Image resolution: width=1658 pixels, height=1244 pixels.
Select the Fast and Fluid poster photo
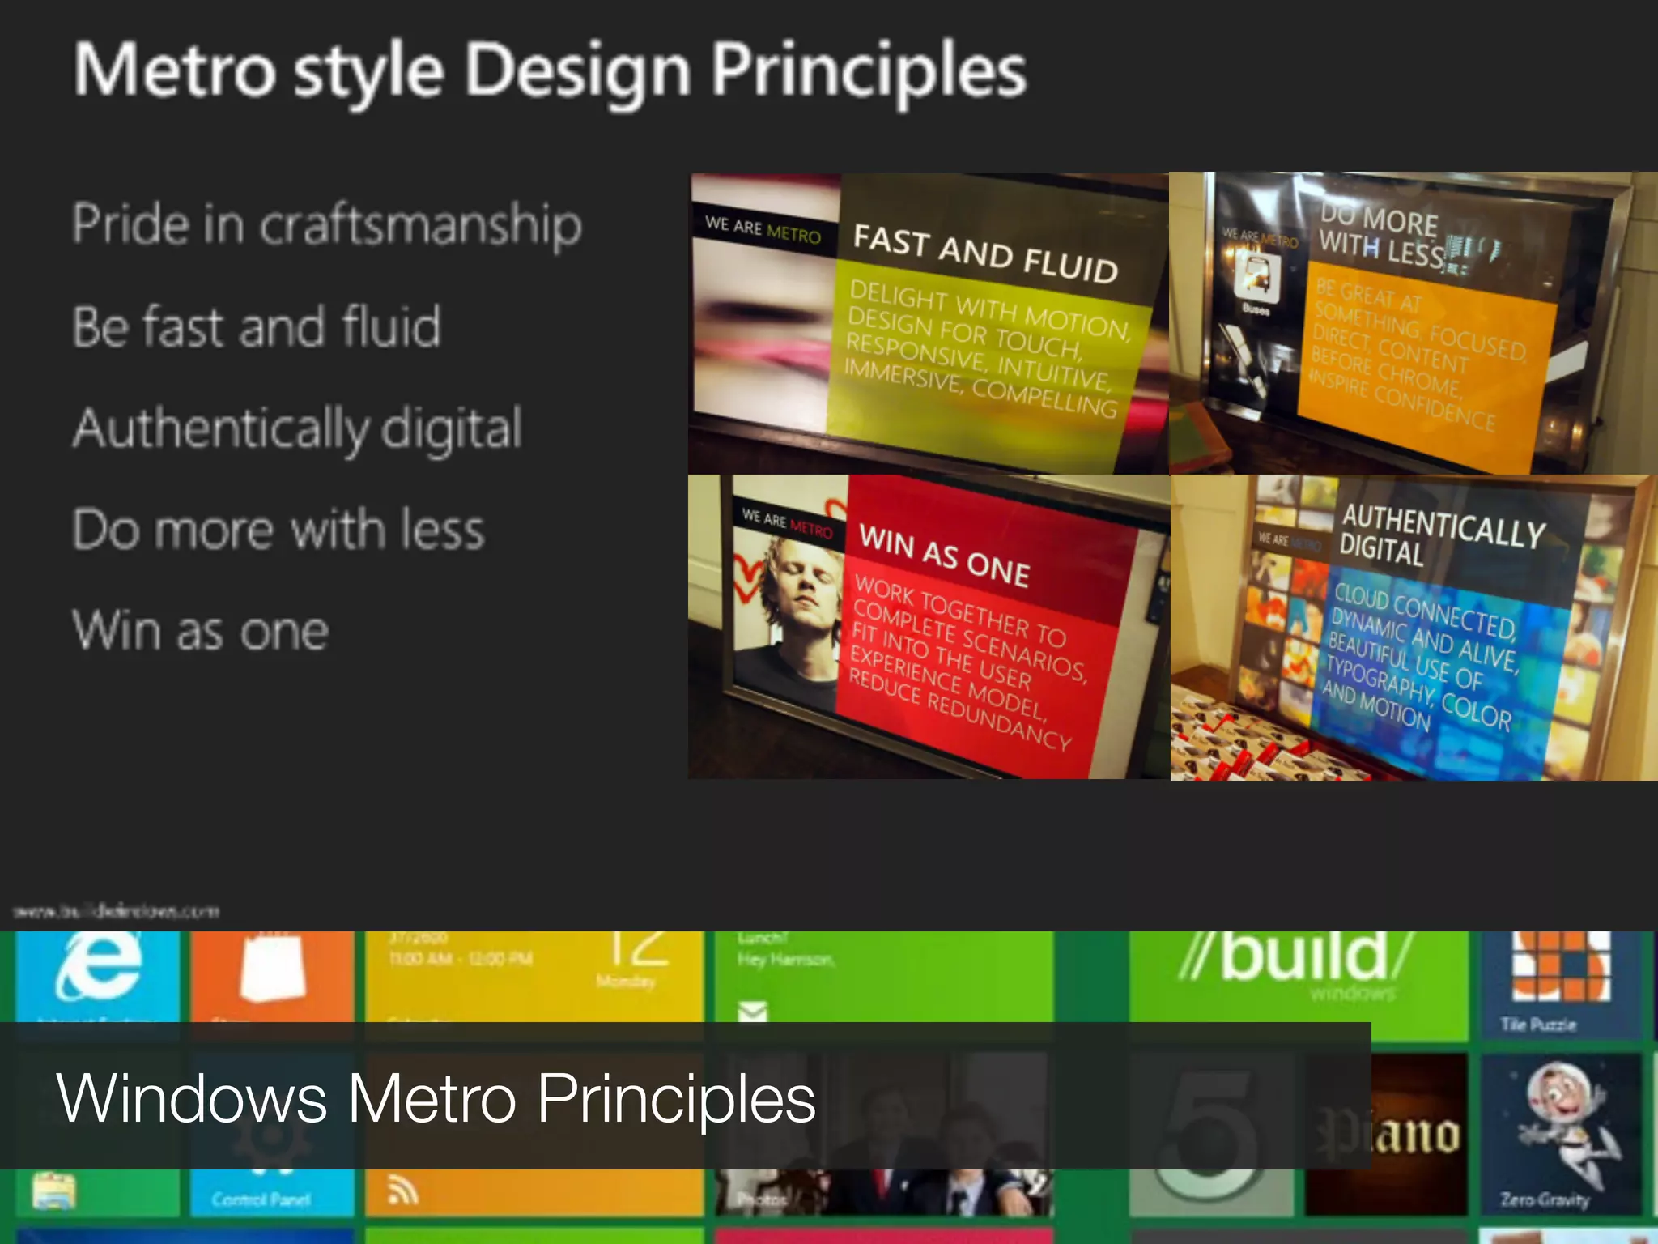click(x=929, y=323)
